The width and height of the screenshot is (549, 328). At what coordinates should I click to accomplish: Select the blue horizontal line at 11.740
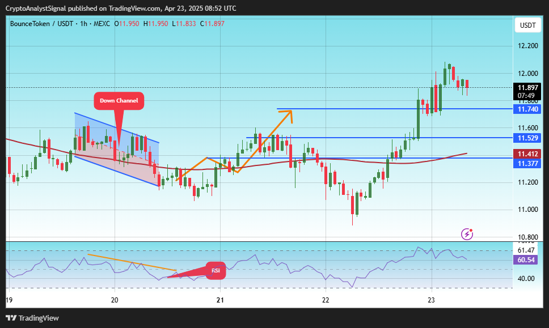coord(395,109)
